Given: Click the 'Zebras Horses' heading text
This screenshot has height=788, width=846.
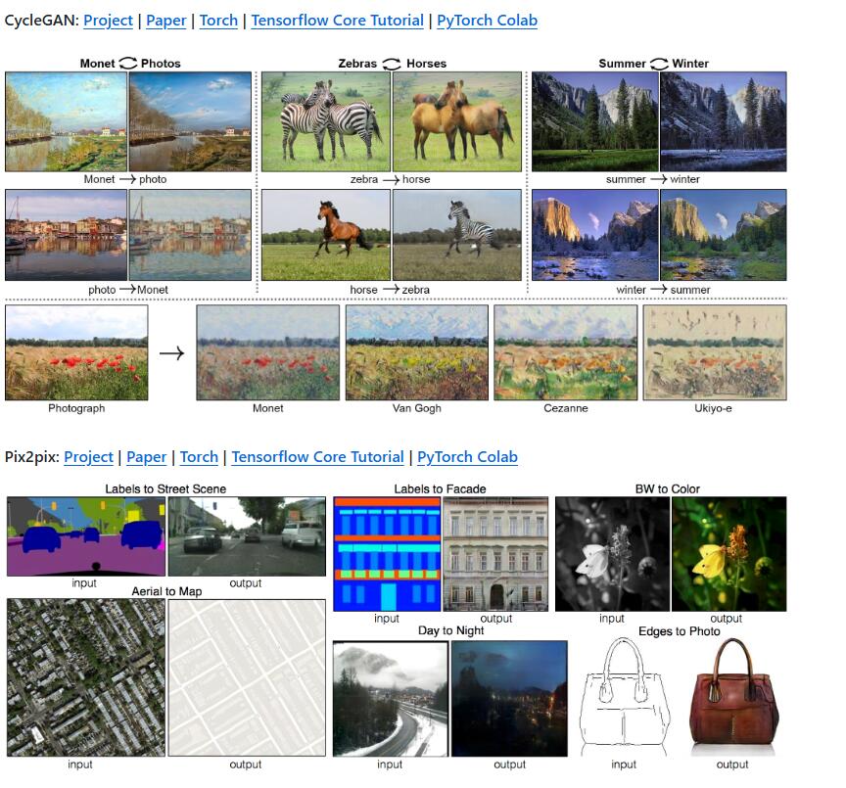Looking at the screenshot, I should click(393, 64).
